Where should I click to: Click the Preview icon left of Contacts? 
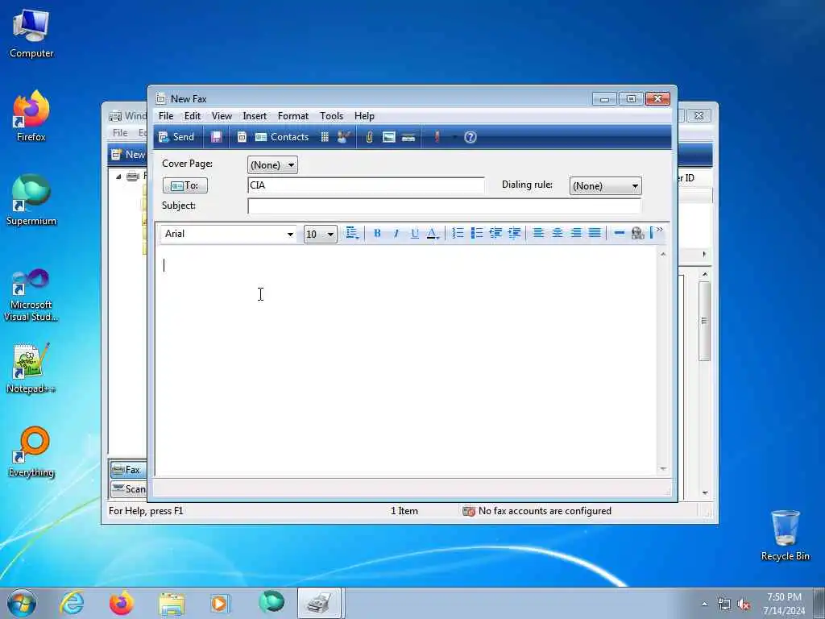242,137
